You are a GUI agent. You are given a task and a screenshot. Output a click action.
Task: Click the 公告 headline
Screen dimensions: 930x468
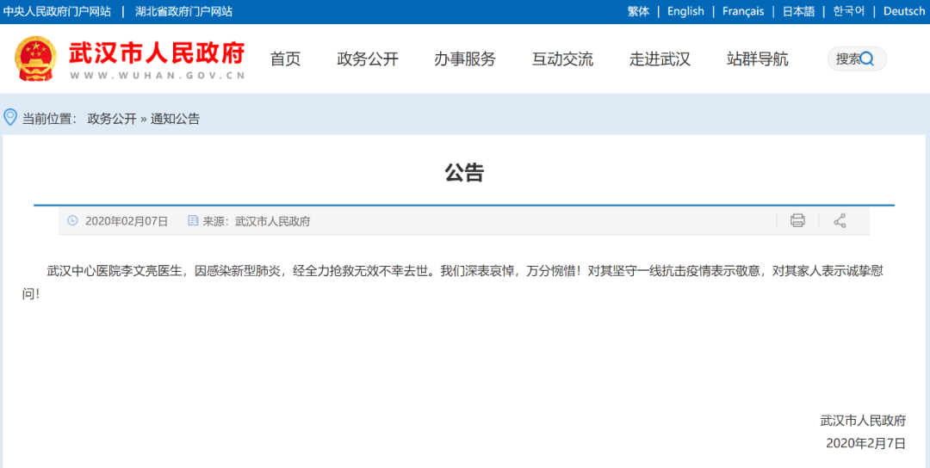[464, 172]
